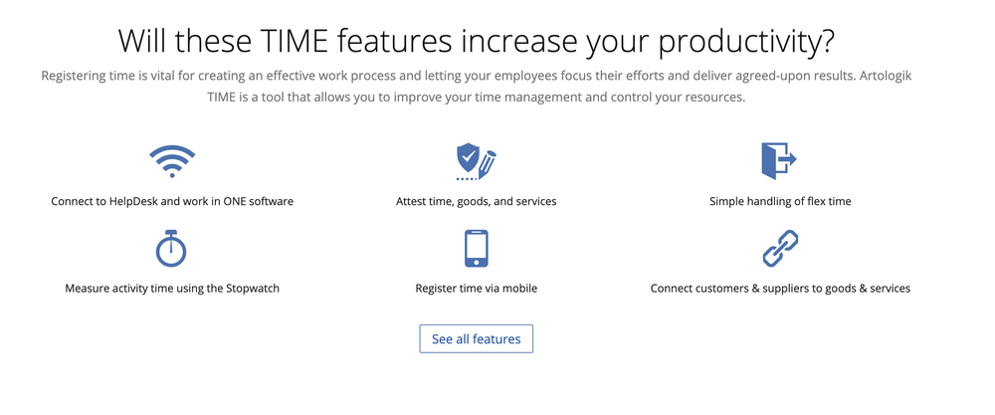Image resolution: width=995 pixels, height=415 pixels.
Task: Select 'Connect to HelpDesk and work in ONE software'
Action: pyautogui.click(x=172, y=201)
